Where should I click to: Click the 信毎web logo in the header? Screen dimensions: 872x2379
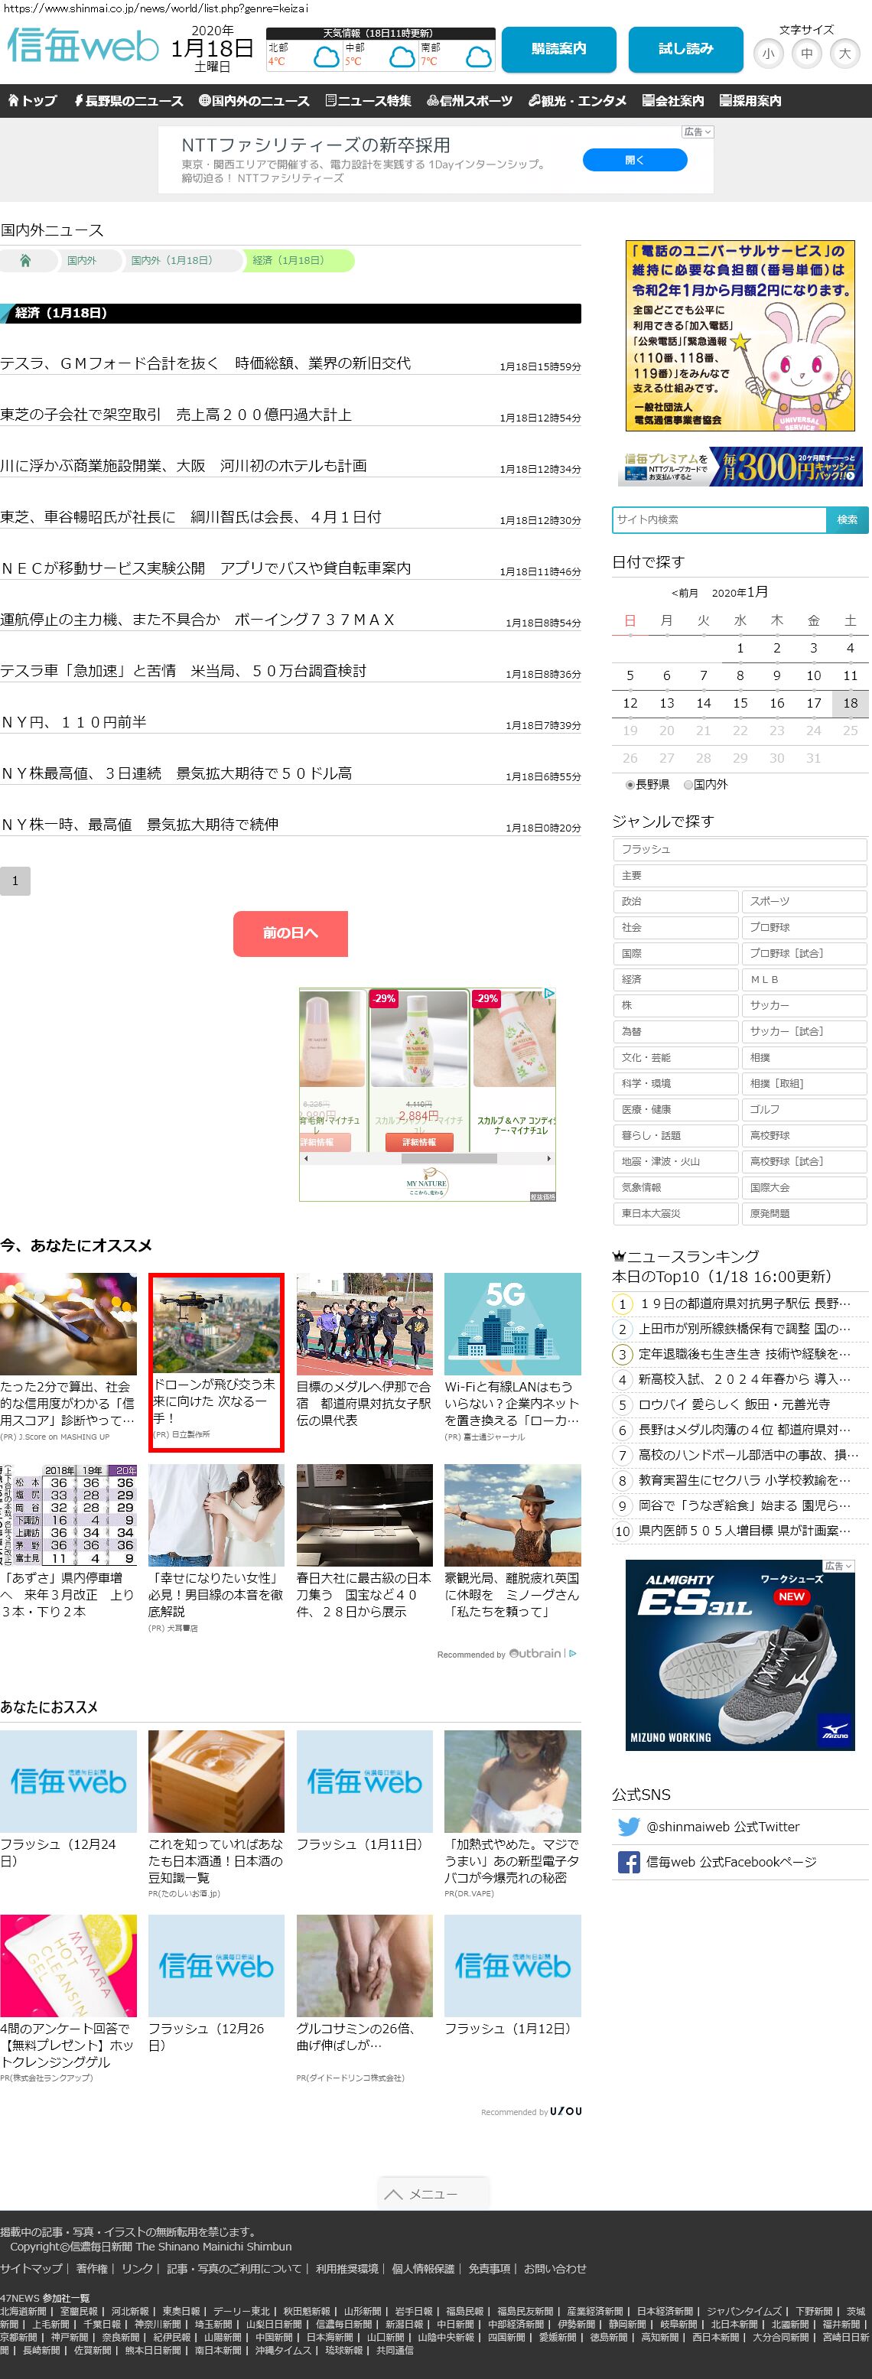[x=83, y=46]
